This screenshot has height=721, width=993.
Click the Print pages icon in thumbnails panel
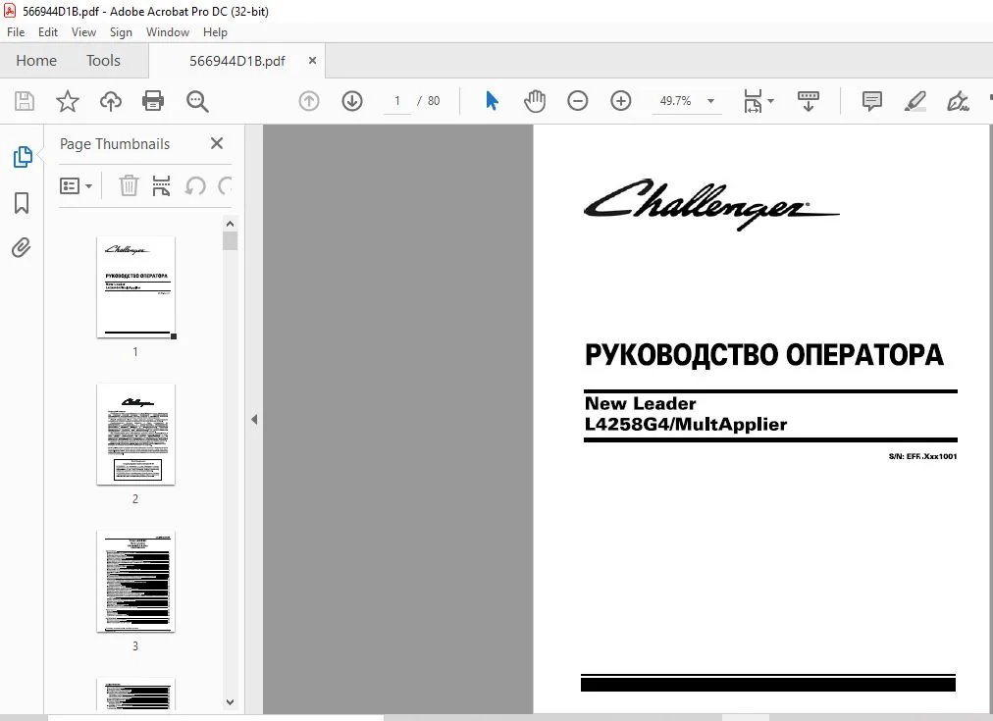pos(162,186)
